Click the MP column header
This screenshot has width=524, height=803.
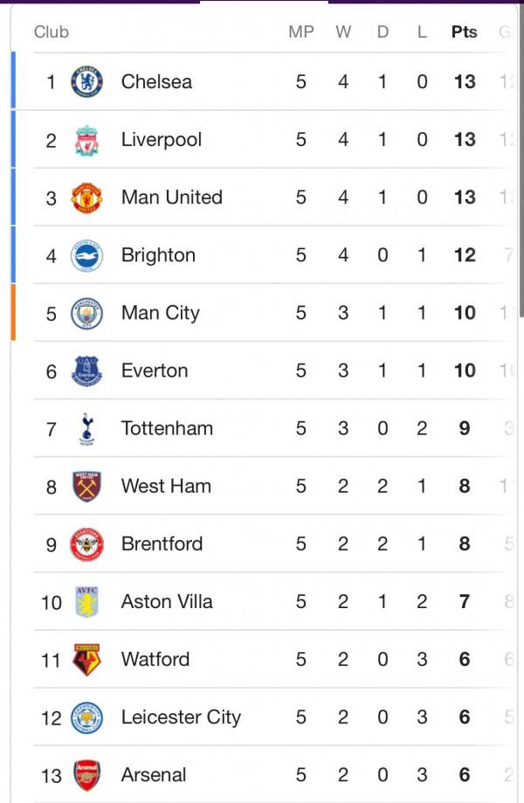(x=301, y=32)
